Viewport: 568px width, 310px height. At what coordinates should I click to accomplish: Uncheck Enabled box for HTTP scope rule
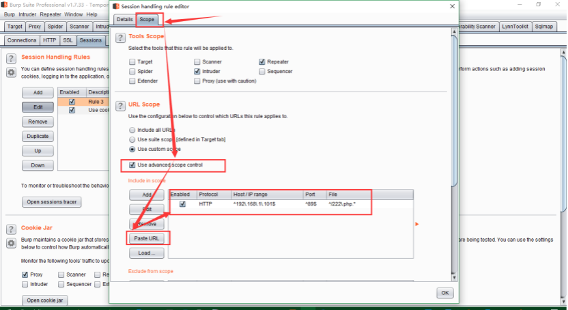pos(182,204)
